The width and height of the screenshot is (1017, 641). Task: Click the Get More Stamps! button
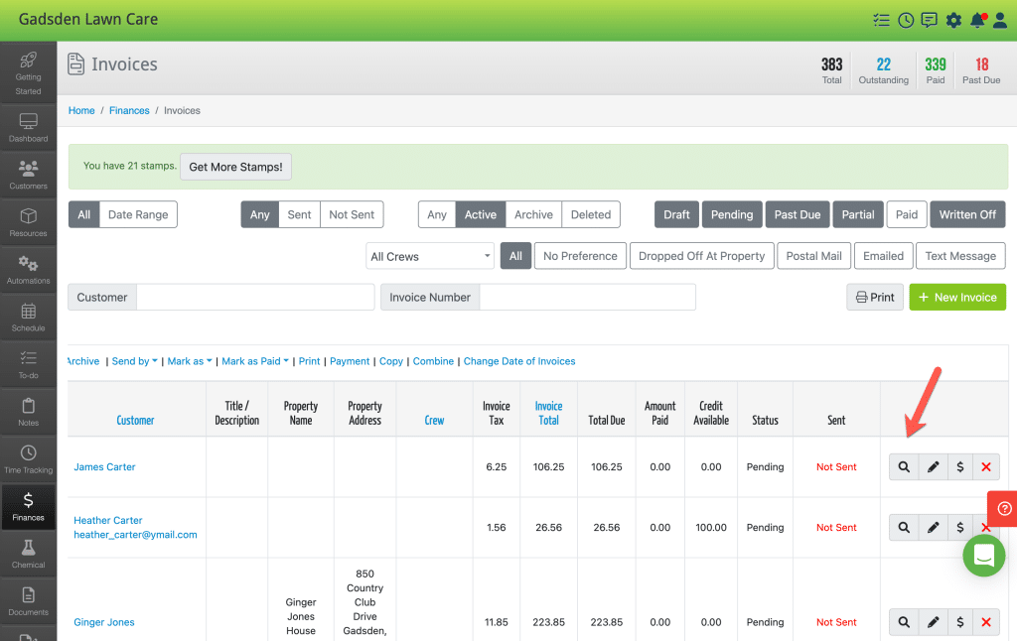click(x=235, y=167)
